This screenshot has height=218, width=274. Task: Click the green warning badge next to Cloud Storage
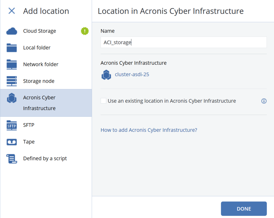pos(85,31)
